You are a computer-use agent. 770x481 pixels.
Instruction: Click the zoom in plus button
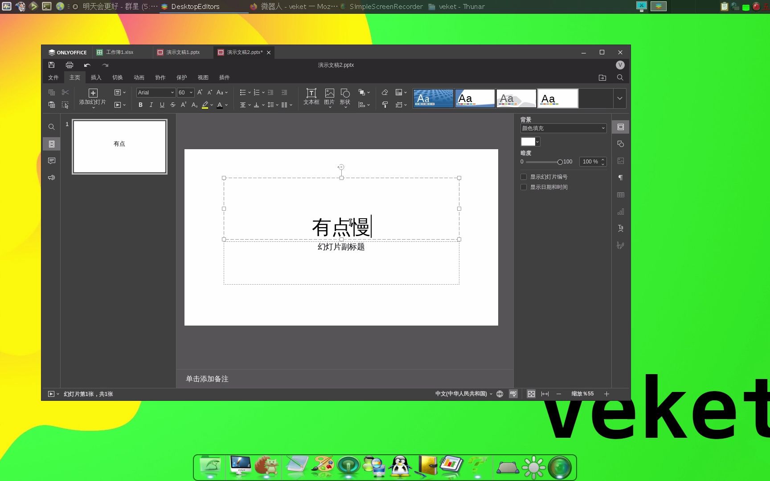point(606,394)
